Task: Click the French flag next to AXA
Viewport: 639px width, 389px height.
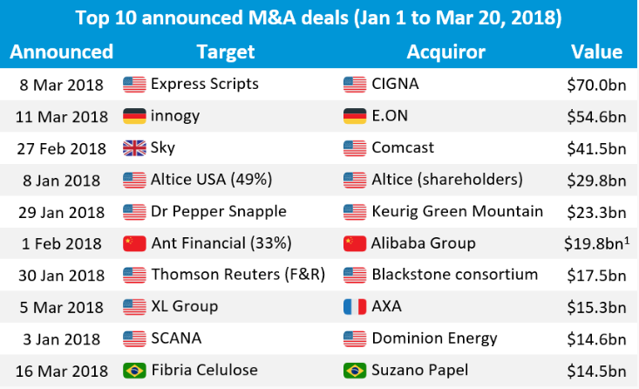Action: (x=355, y=307)
